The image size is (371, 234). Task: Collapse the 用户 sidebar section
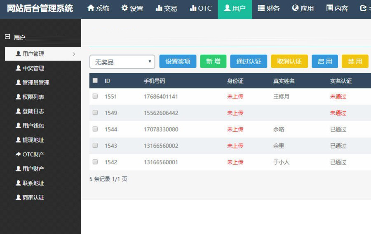(x=7, y=37)
